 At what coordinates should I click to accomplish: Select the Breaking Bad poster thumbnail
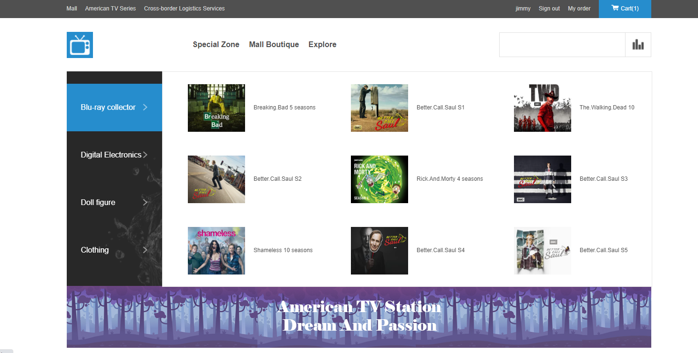tap(216, 108)
